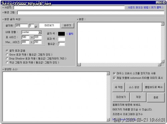Maximize the window
167x124 pixels.
[161, 2]
